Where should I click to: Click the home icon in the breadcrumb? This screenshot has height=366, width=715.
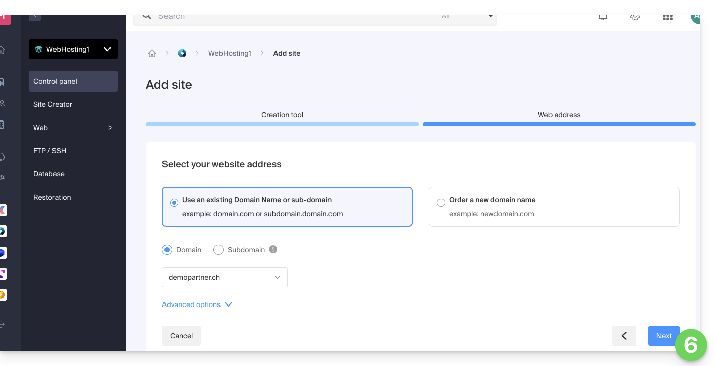[152, 53]
